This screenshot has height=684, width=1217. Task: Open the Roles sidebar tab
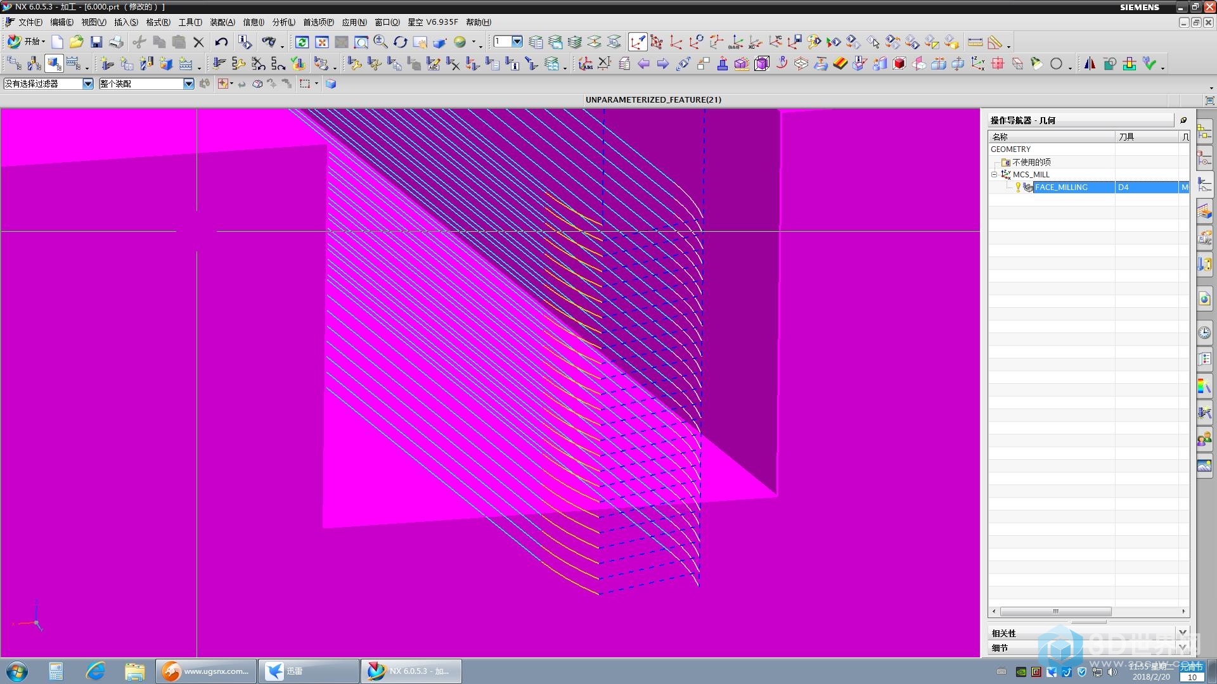1204,439
